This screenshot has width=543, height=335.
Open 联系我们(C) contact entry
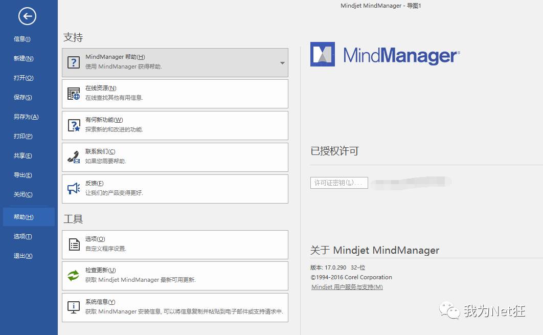(x=175, y=158)
